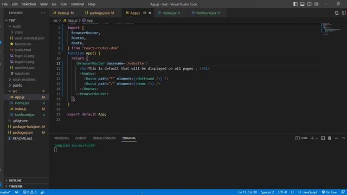Open the Edit menu
The height and width of the screenshot is (195, 347).
click(x=15, y=4)
